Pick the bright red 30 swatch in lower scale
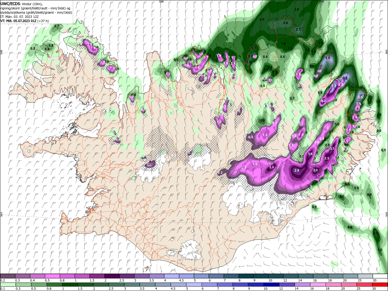Image resolution: width=388 pixels, height=291 pixels. 380,284
